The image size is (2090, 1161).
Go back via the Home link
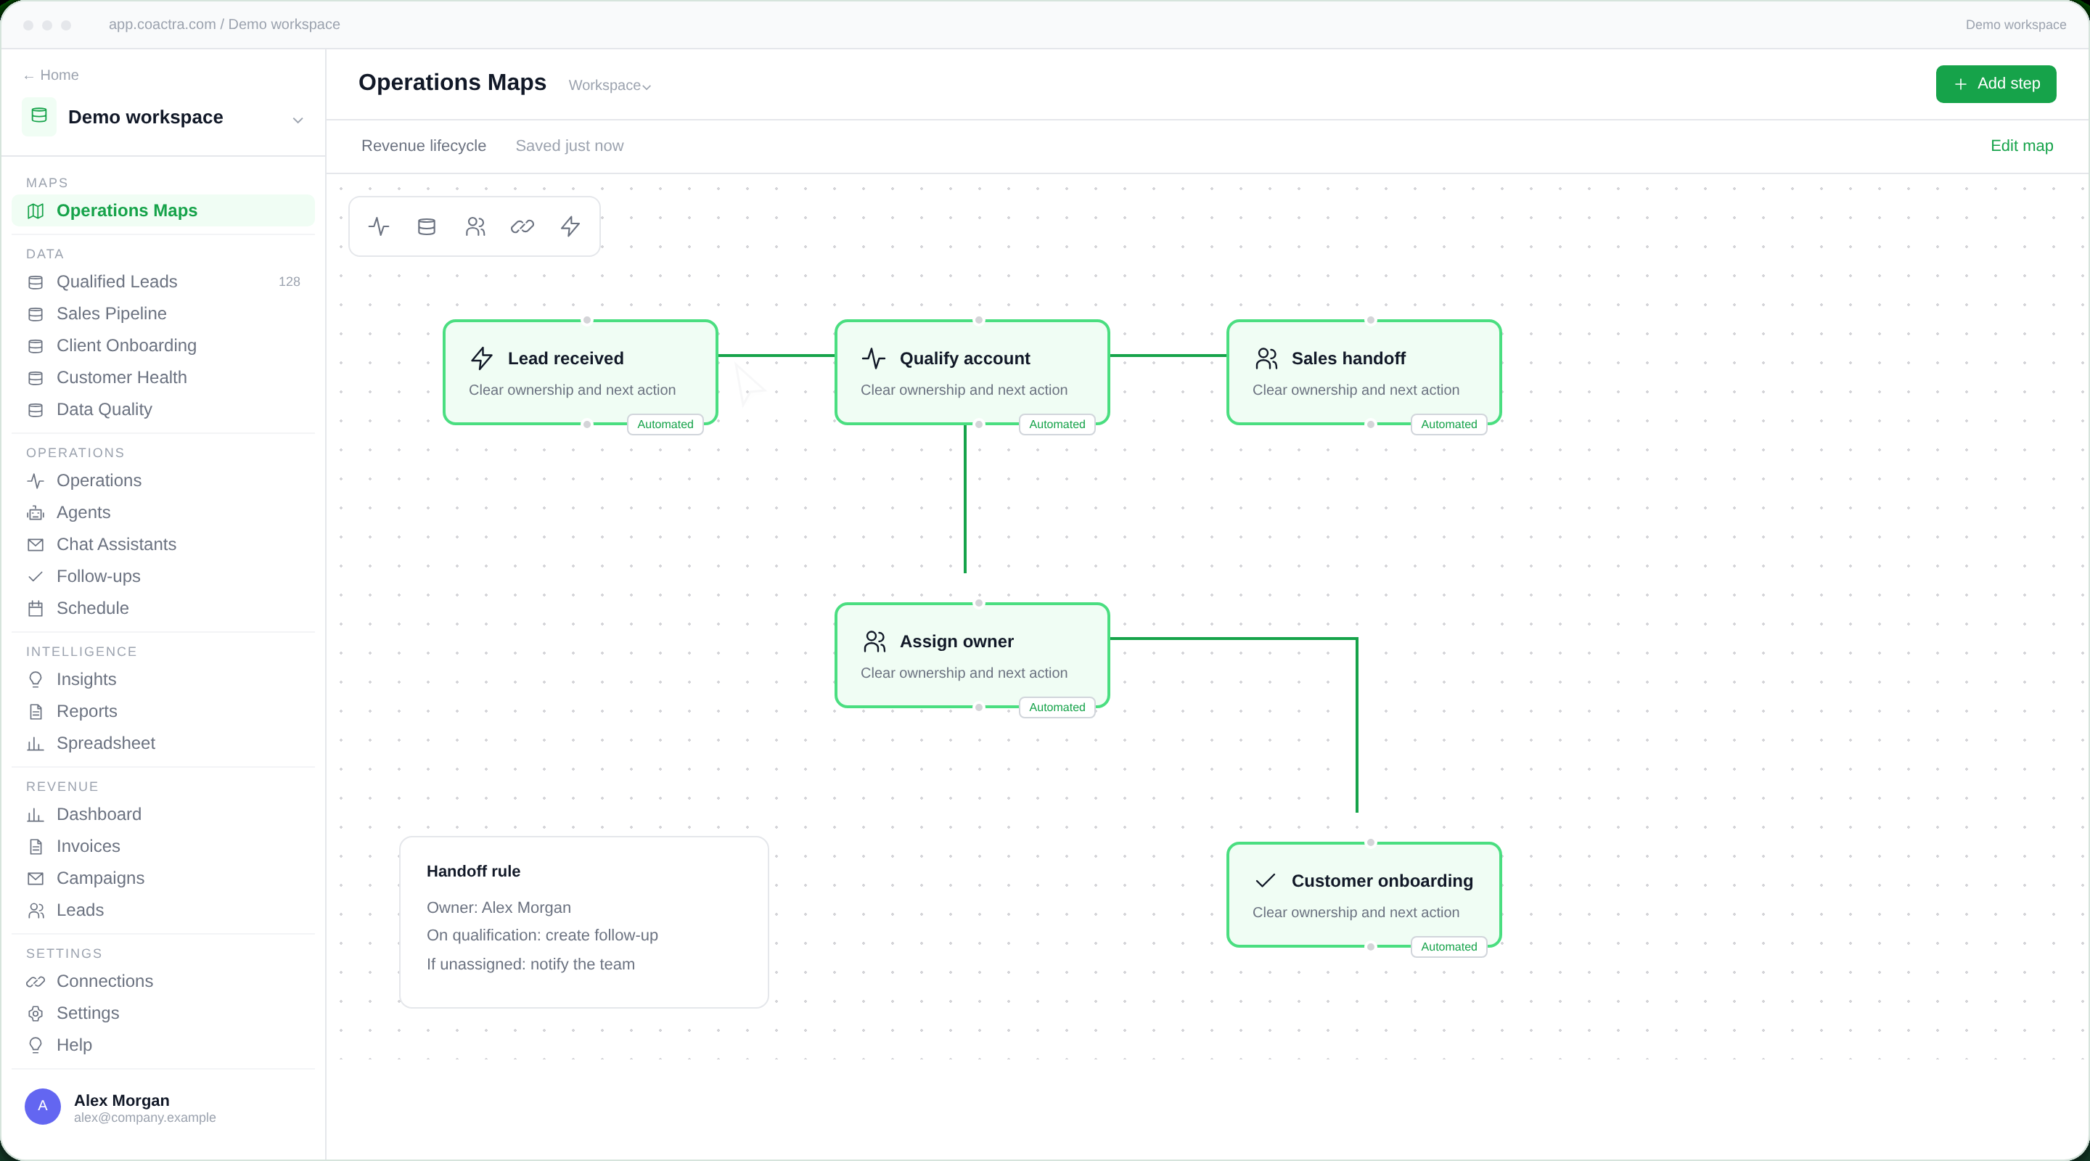pos(51,75)
